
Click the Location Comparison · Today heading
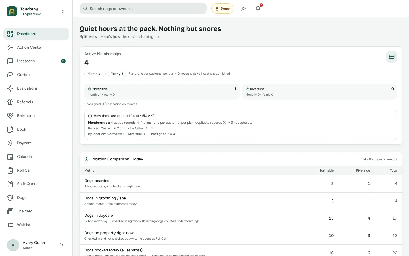tap(117, 159)
